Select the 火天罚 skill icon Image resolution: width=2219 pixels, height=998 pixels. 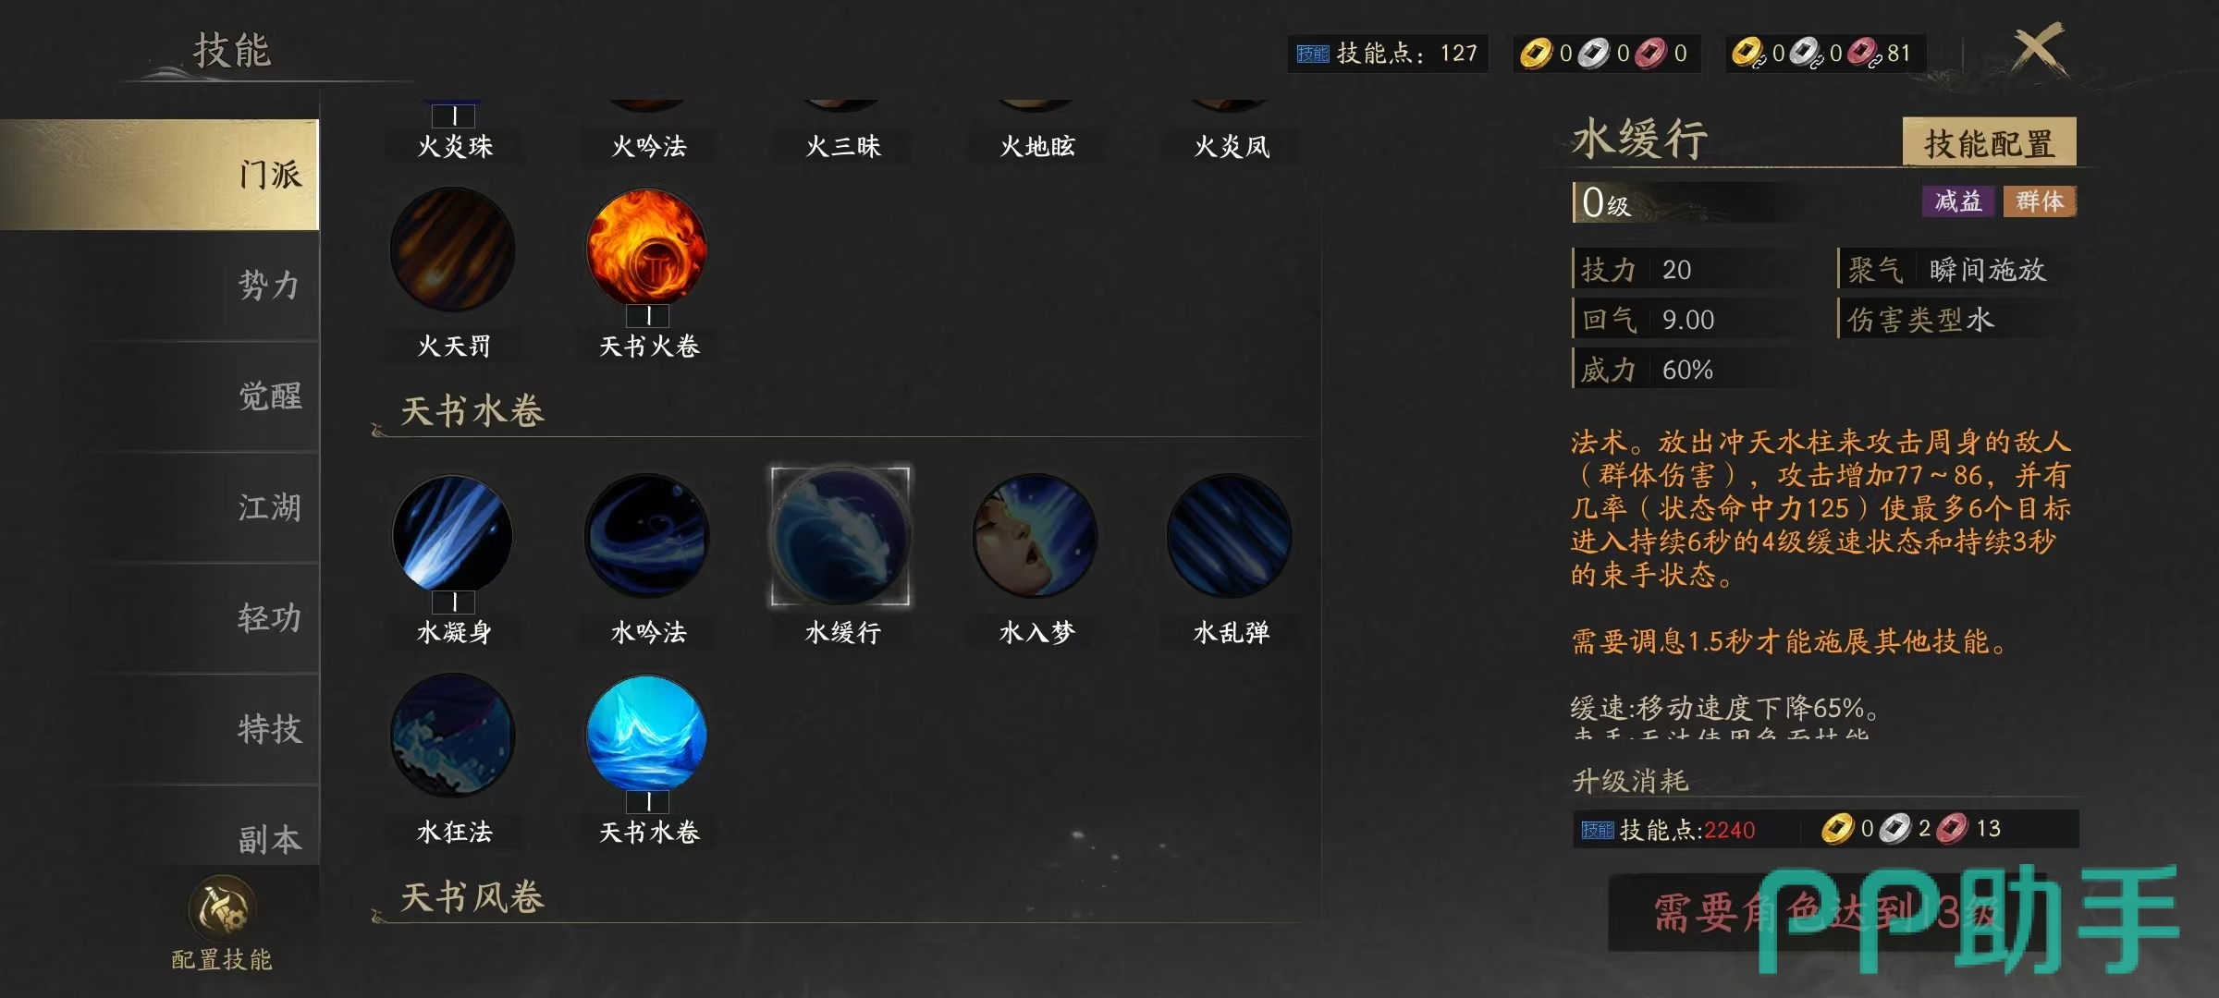(x=453, y=249)
